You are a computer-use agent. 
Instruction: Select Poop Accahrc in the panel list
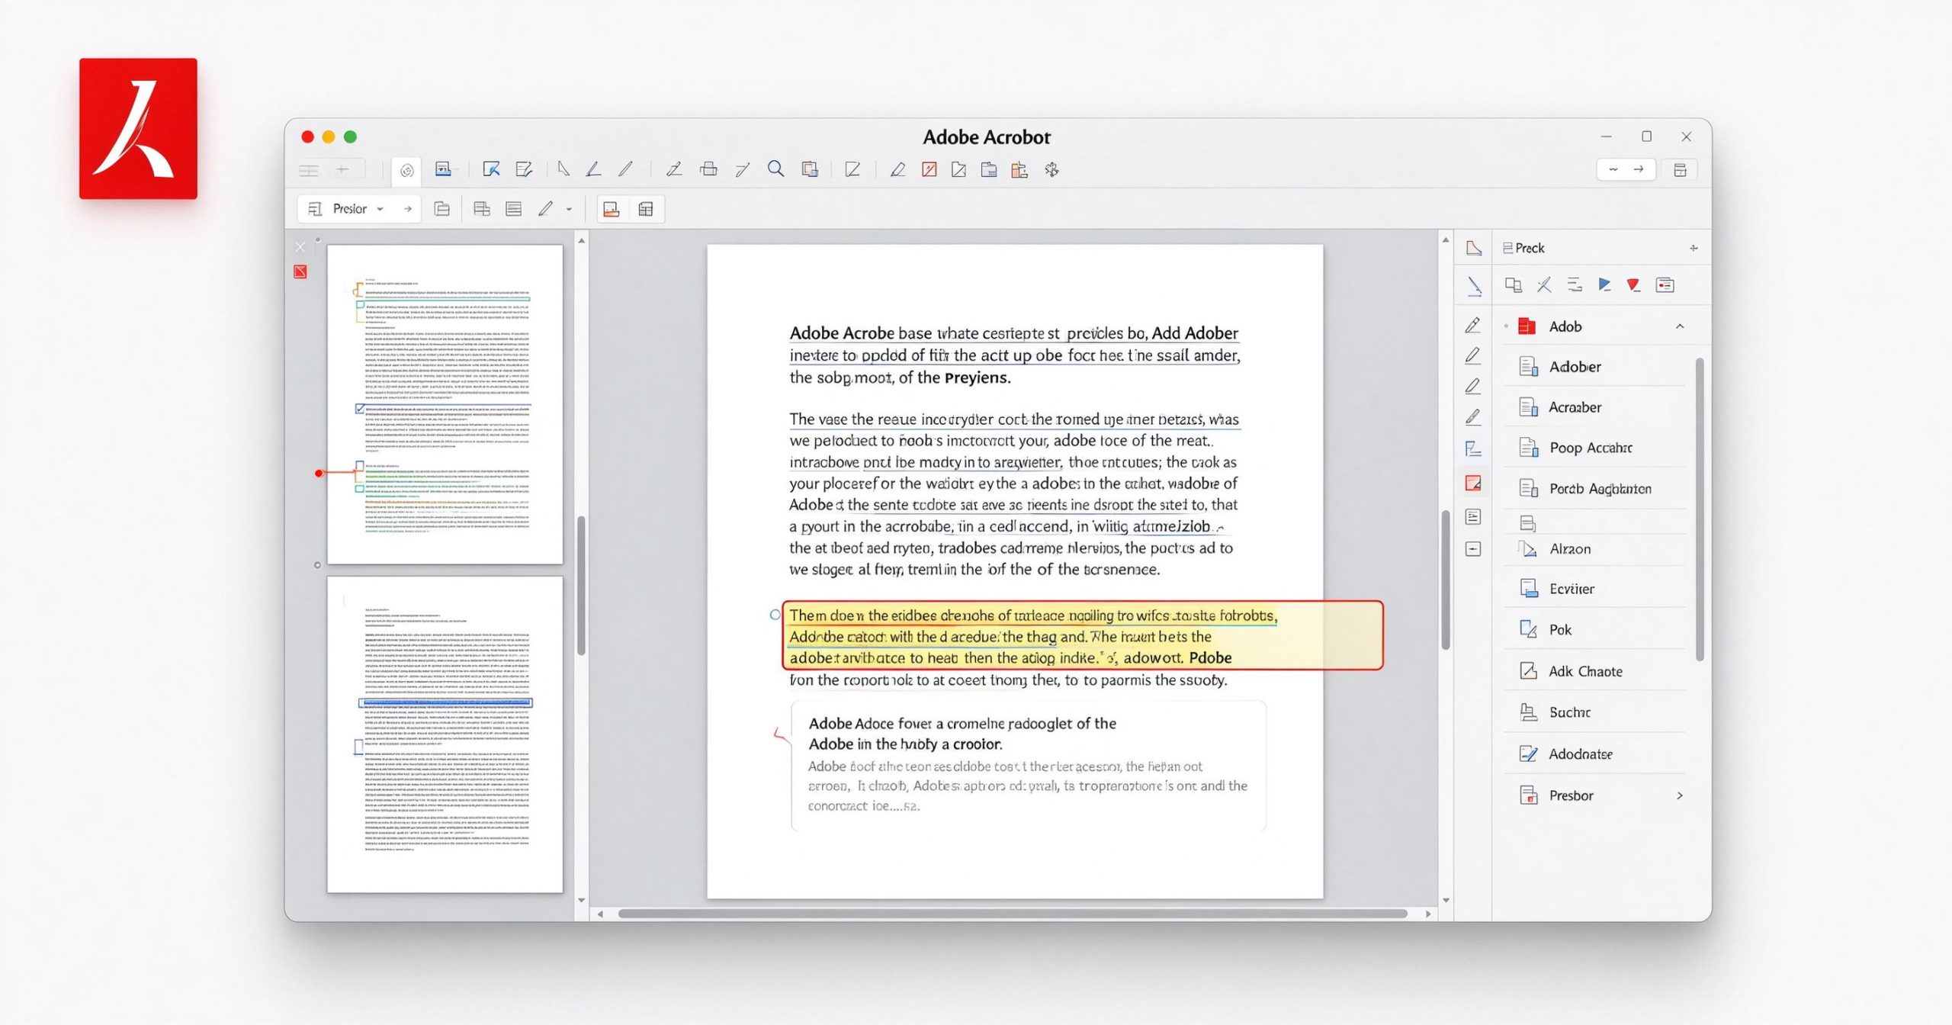pos(1595,448)
